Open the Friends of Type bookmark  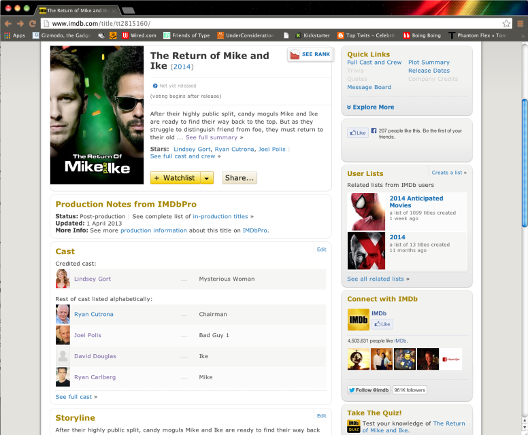186,35
